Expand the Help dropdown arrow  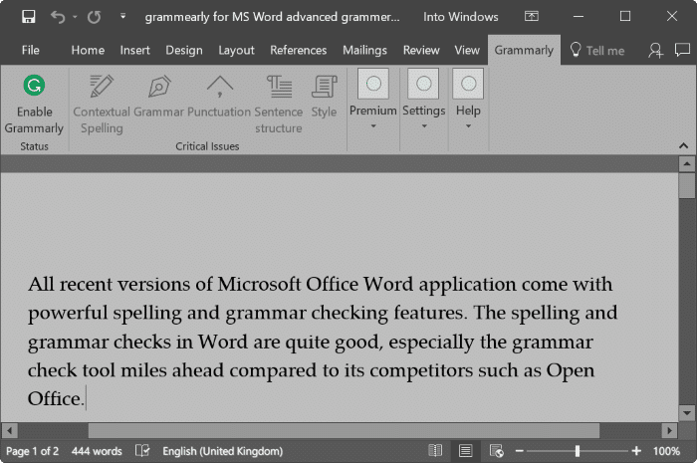[x=468, y=126]
